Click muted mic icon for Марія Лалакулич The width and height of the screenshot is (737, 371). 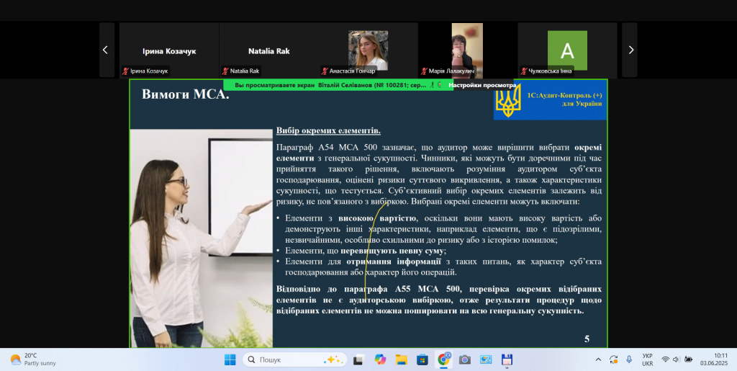424,71
